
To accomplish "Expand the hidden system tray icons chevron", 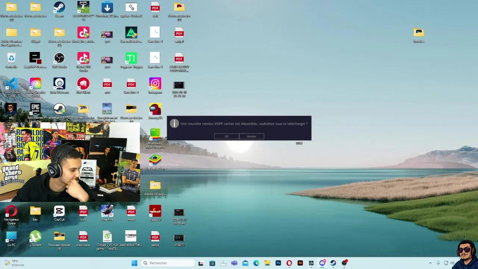I will 430,263.
